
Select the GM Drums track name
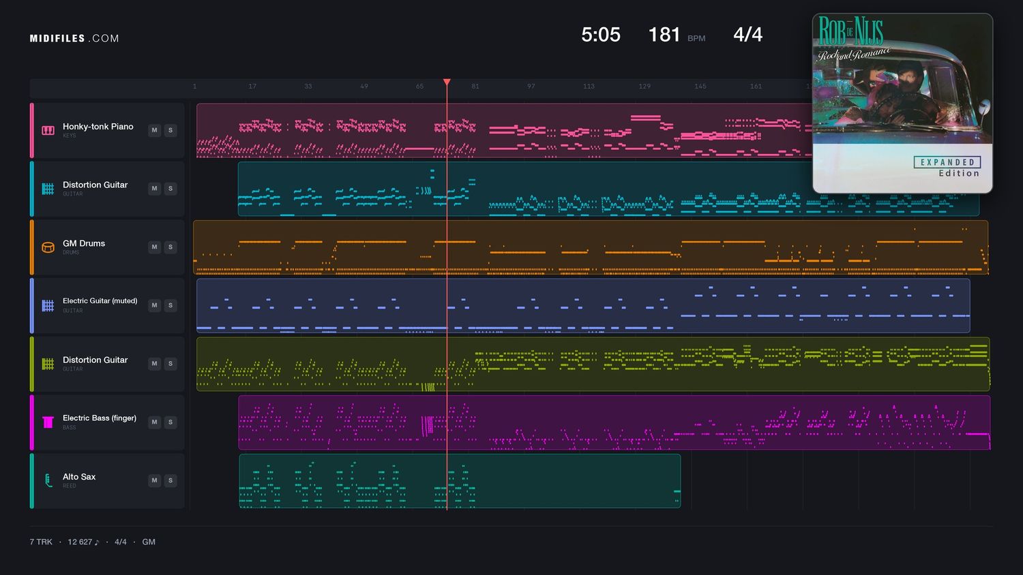tap(84, 243)
